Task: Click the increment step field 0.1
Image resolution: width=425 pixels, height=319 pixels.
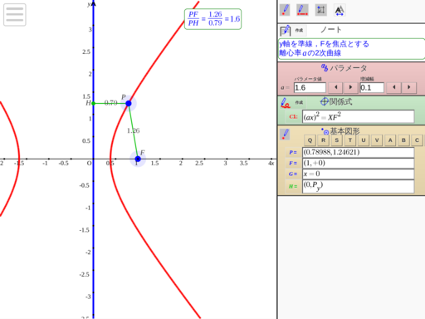Action: click(x=372, y=88)
